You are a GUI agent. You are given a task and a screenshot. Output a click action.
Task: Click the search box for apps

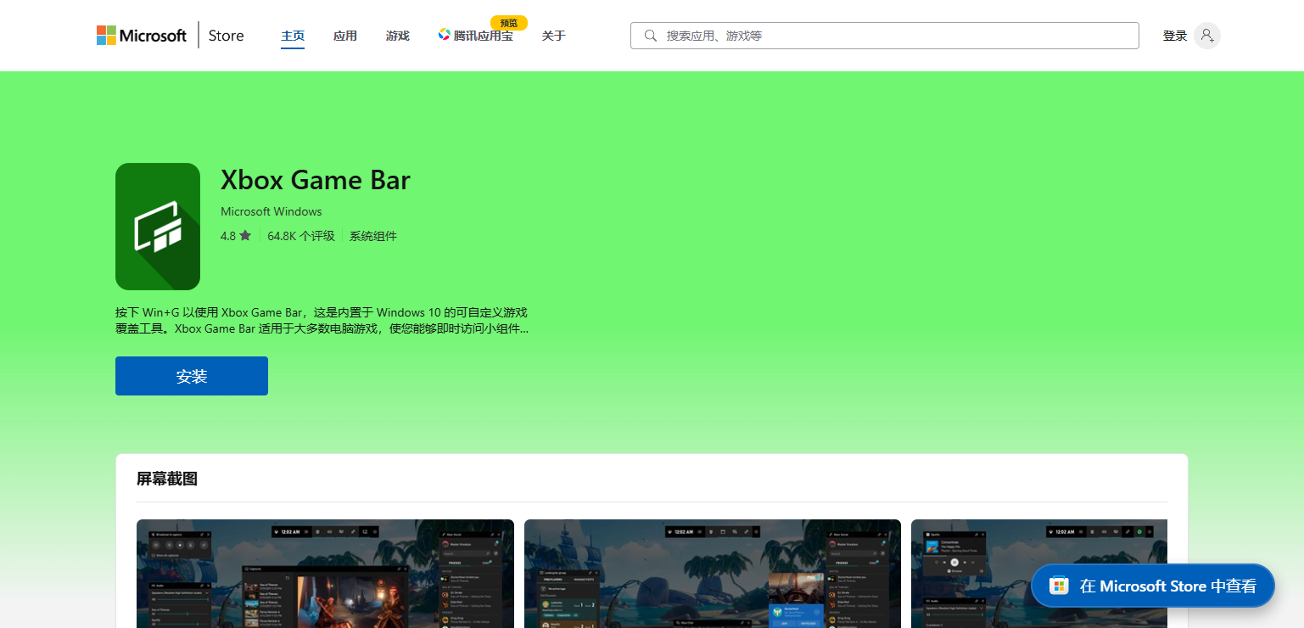[885, 36]
